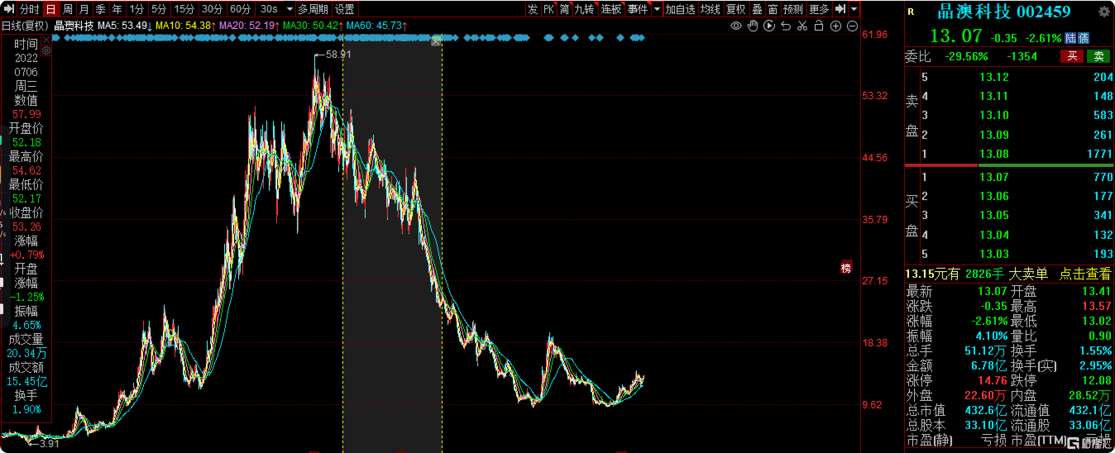This screenshot has height=453, width=1115.
Task: Toggle the chart lock icon
Action: 818,26
